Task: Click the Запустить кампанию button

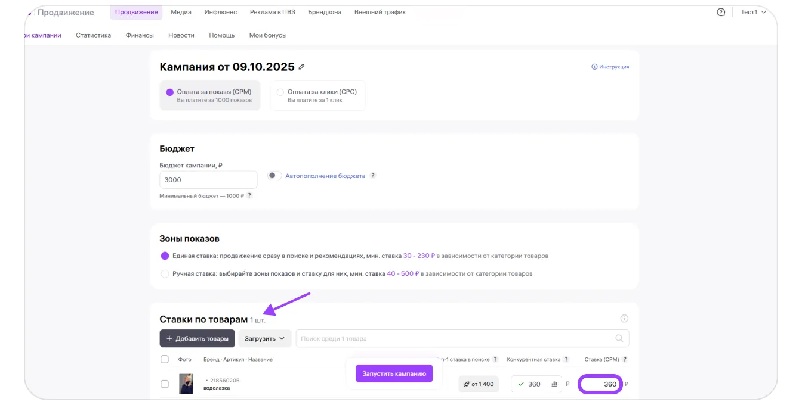Action: [x=394, y=373]
